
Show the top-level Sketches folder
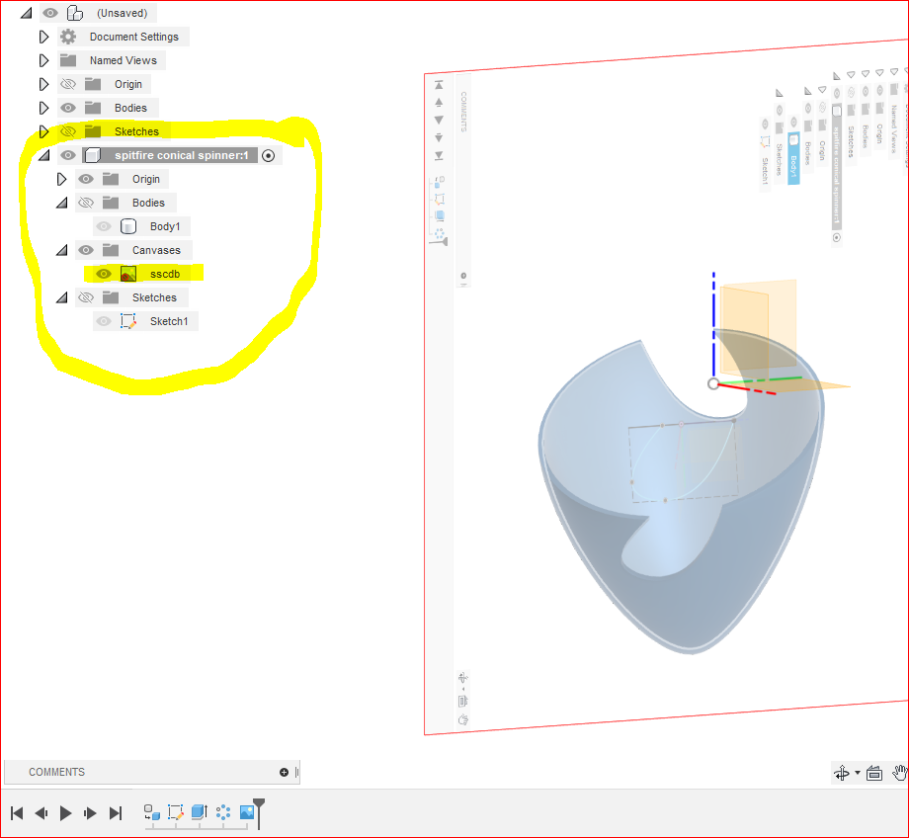(68, 131)
